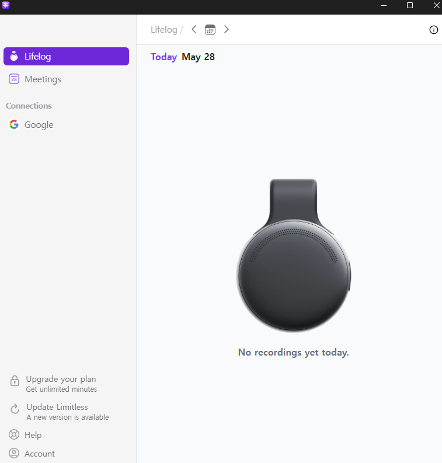This screenshot has height=463, width=442.
Task: Click Update Limitless
Action: point(57,407)
